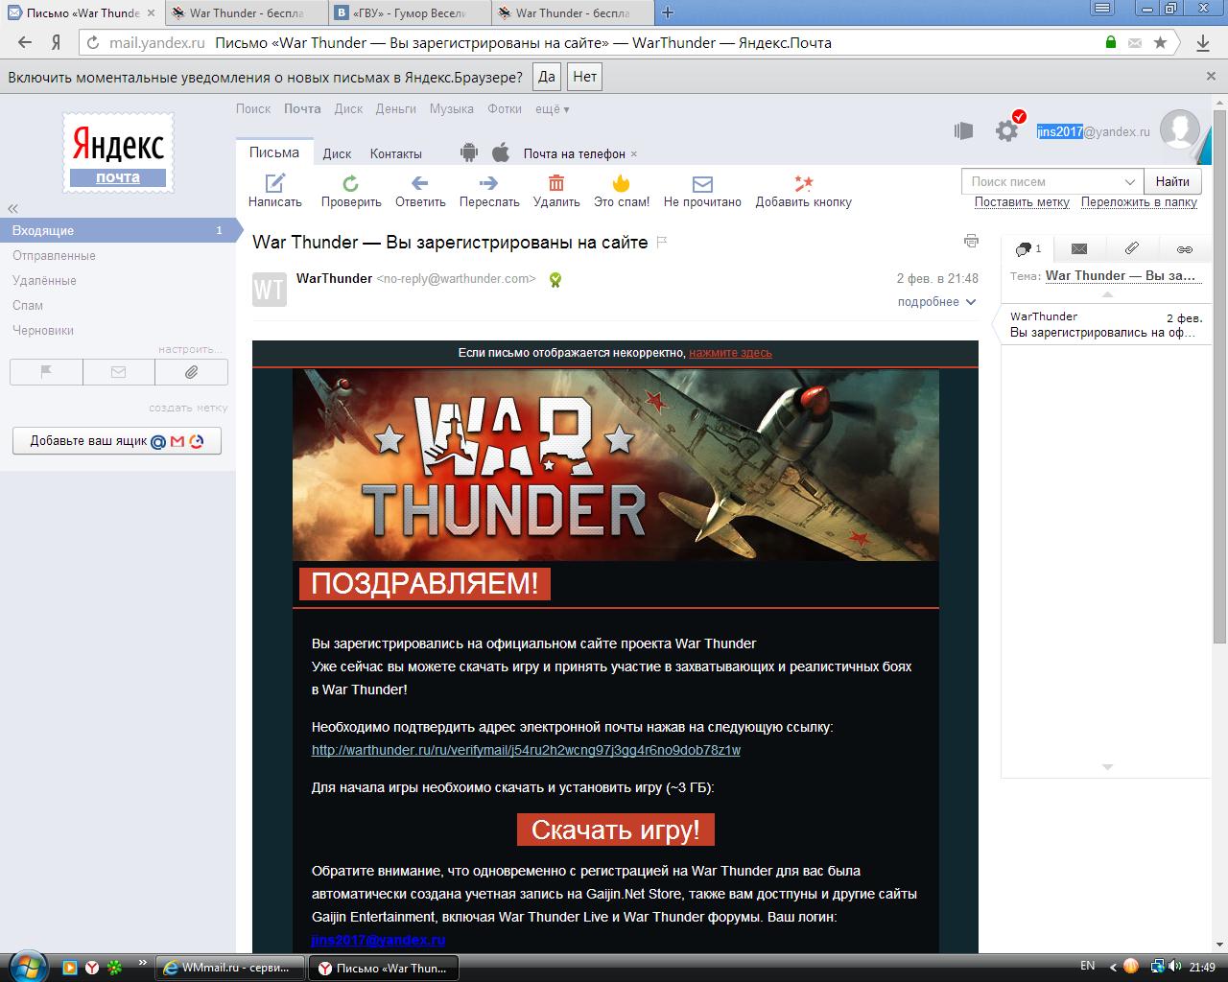Screen dimensions: 1228x982
Task: Collapse the folder sidebar with the double chevron
Action: click(13, 208)
